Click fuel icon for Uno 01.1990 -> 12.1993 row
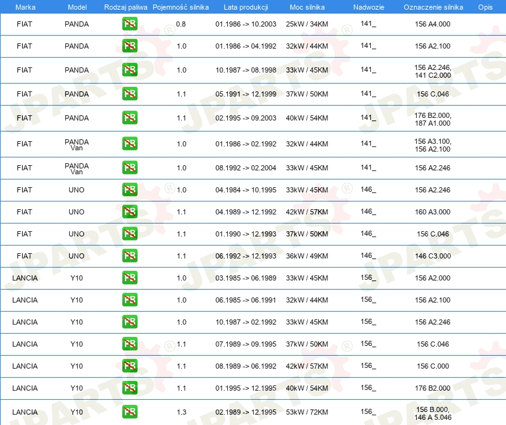Image resolution: width=506 pixels, height=425 pixels. click(129, 233)
